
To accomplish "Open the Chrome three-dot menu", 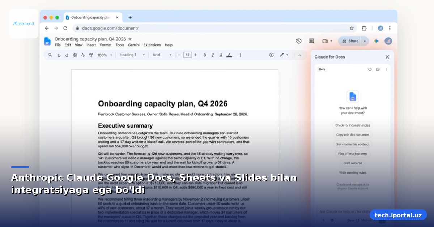I will (390, 28).
